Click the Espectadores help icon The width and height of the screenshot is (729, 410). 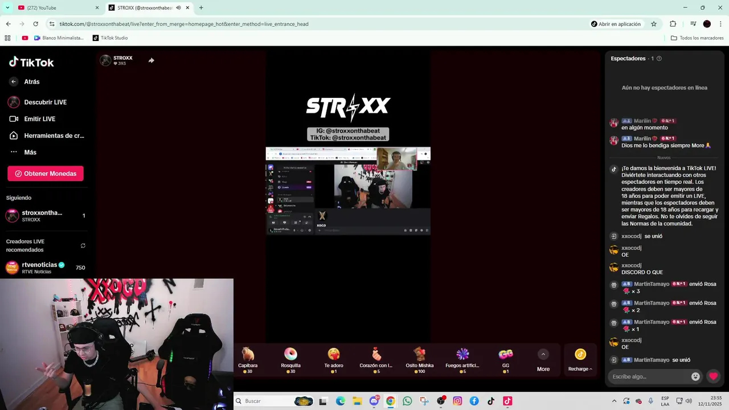659,59
